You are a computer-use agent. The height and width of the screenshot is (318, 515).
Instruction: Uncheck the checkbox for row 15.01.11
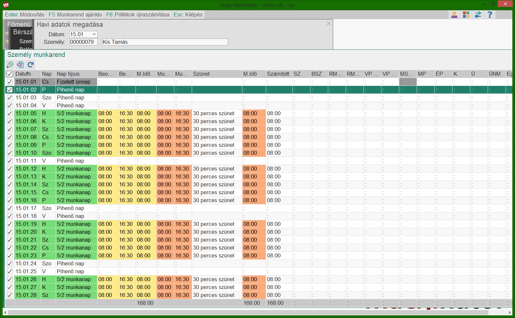click(10, 161)
